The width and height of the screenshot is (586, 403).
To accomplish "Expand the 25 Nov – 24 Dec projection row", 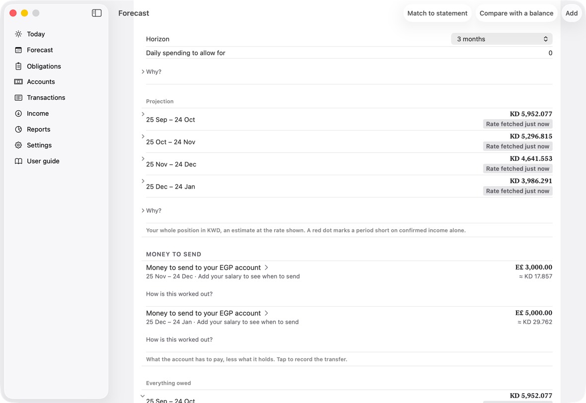I will (143, 159).
